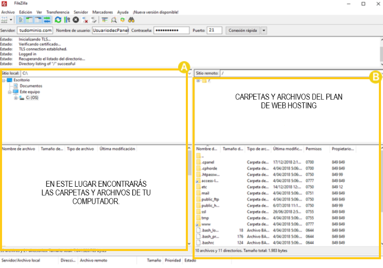The height and width of the screenshot is (268, 383).
Task: Click the FileZilla application logo icon
Action: tap(4, 4)
